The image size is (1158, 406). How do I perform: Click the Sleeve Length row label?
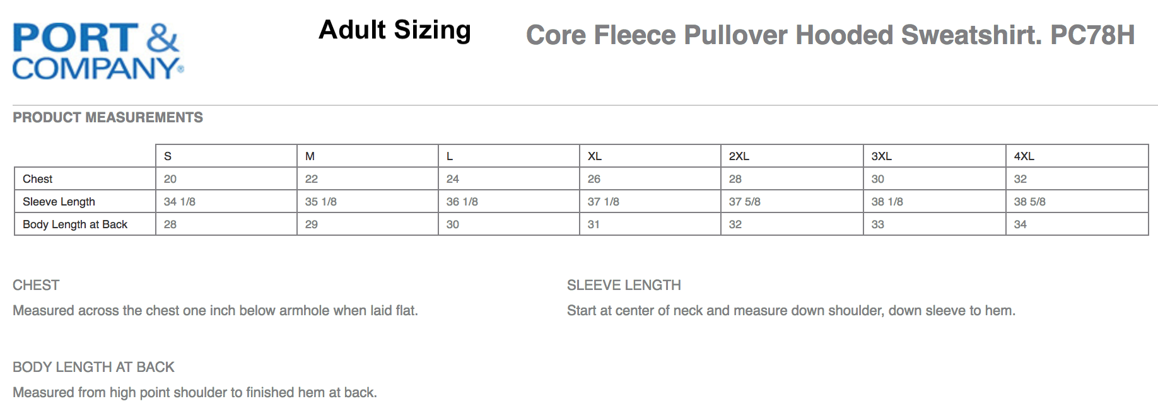(59, 202)
